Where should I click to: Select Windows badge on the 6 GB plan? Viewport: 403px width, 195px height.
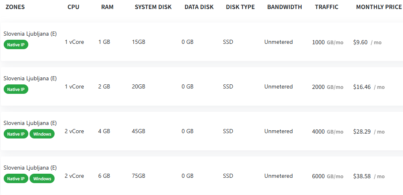click(42, 179)
